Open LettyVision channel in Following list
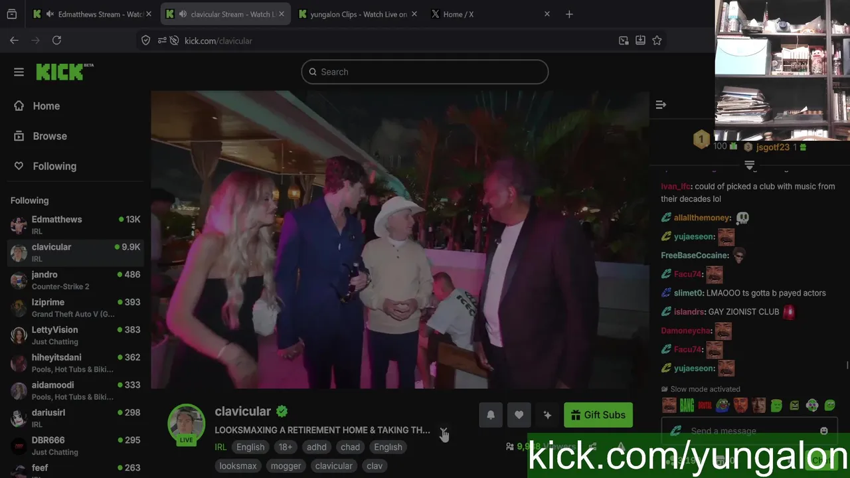850x478 pixels. pyautogui.click(x=76, y=335)
